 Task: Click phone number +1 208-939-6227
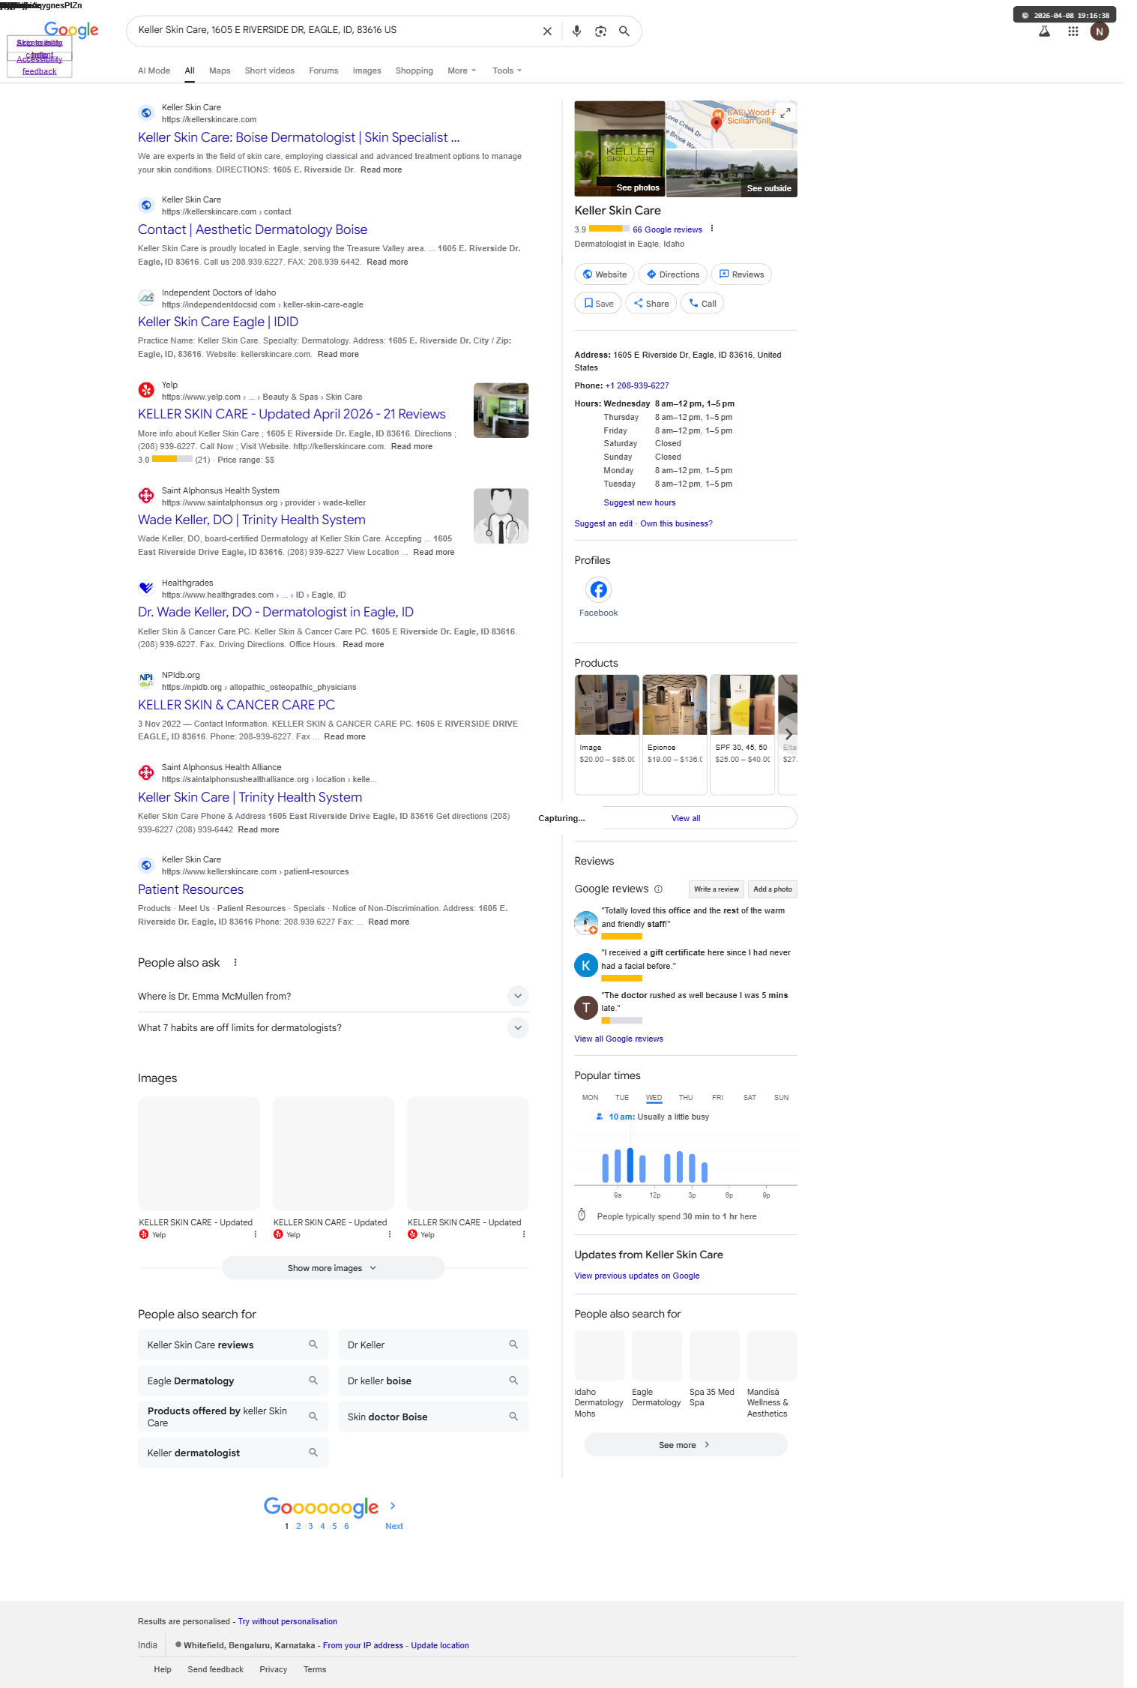pos(637,385)
